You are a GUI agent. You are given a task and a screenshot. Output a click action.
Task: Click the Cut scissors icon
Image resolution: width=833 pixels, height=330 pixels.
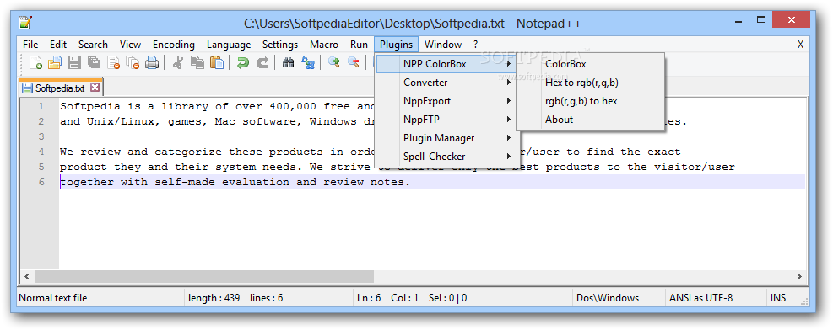pos(178,62)
